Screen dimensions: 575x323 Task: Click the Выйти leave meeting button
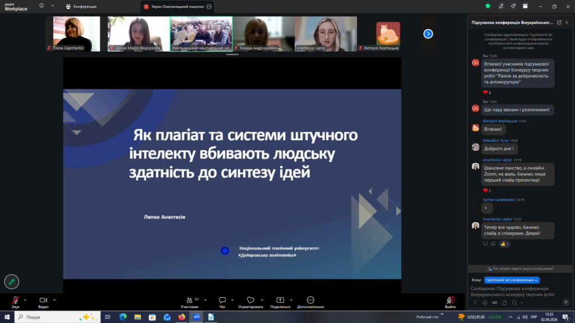coord(450,301)
